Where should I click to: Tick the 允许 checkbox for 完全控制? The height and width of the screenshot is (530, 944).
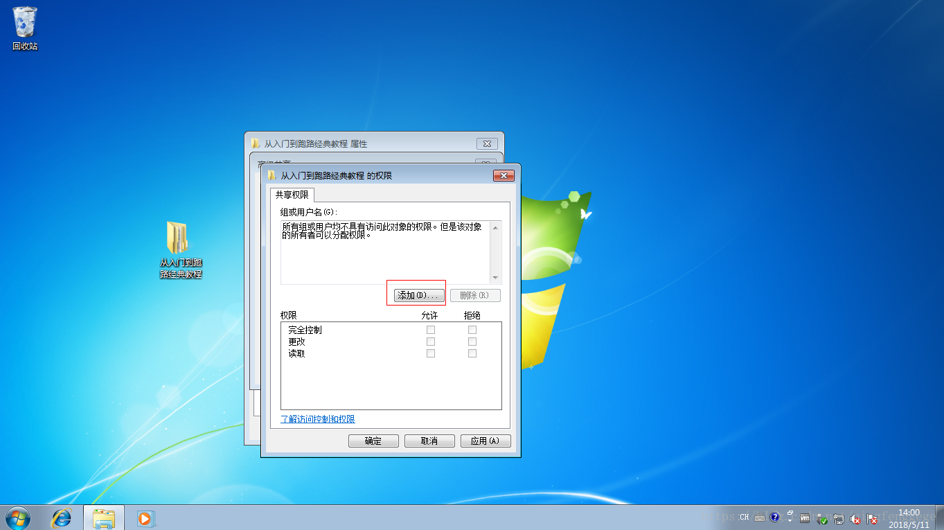(431, 330)
